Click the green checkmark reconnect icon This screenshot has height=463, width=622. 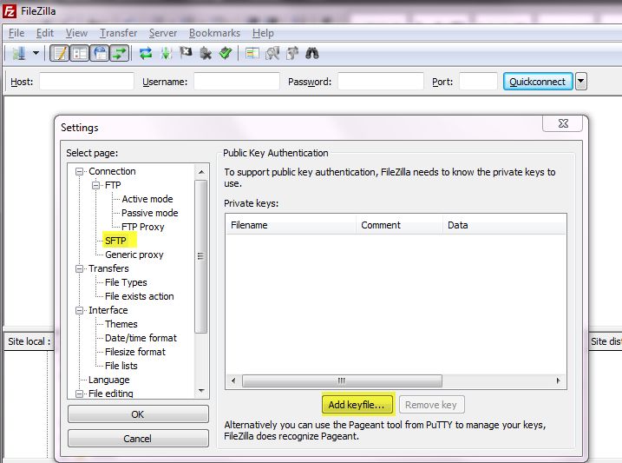click(x=226, y=53)
